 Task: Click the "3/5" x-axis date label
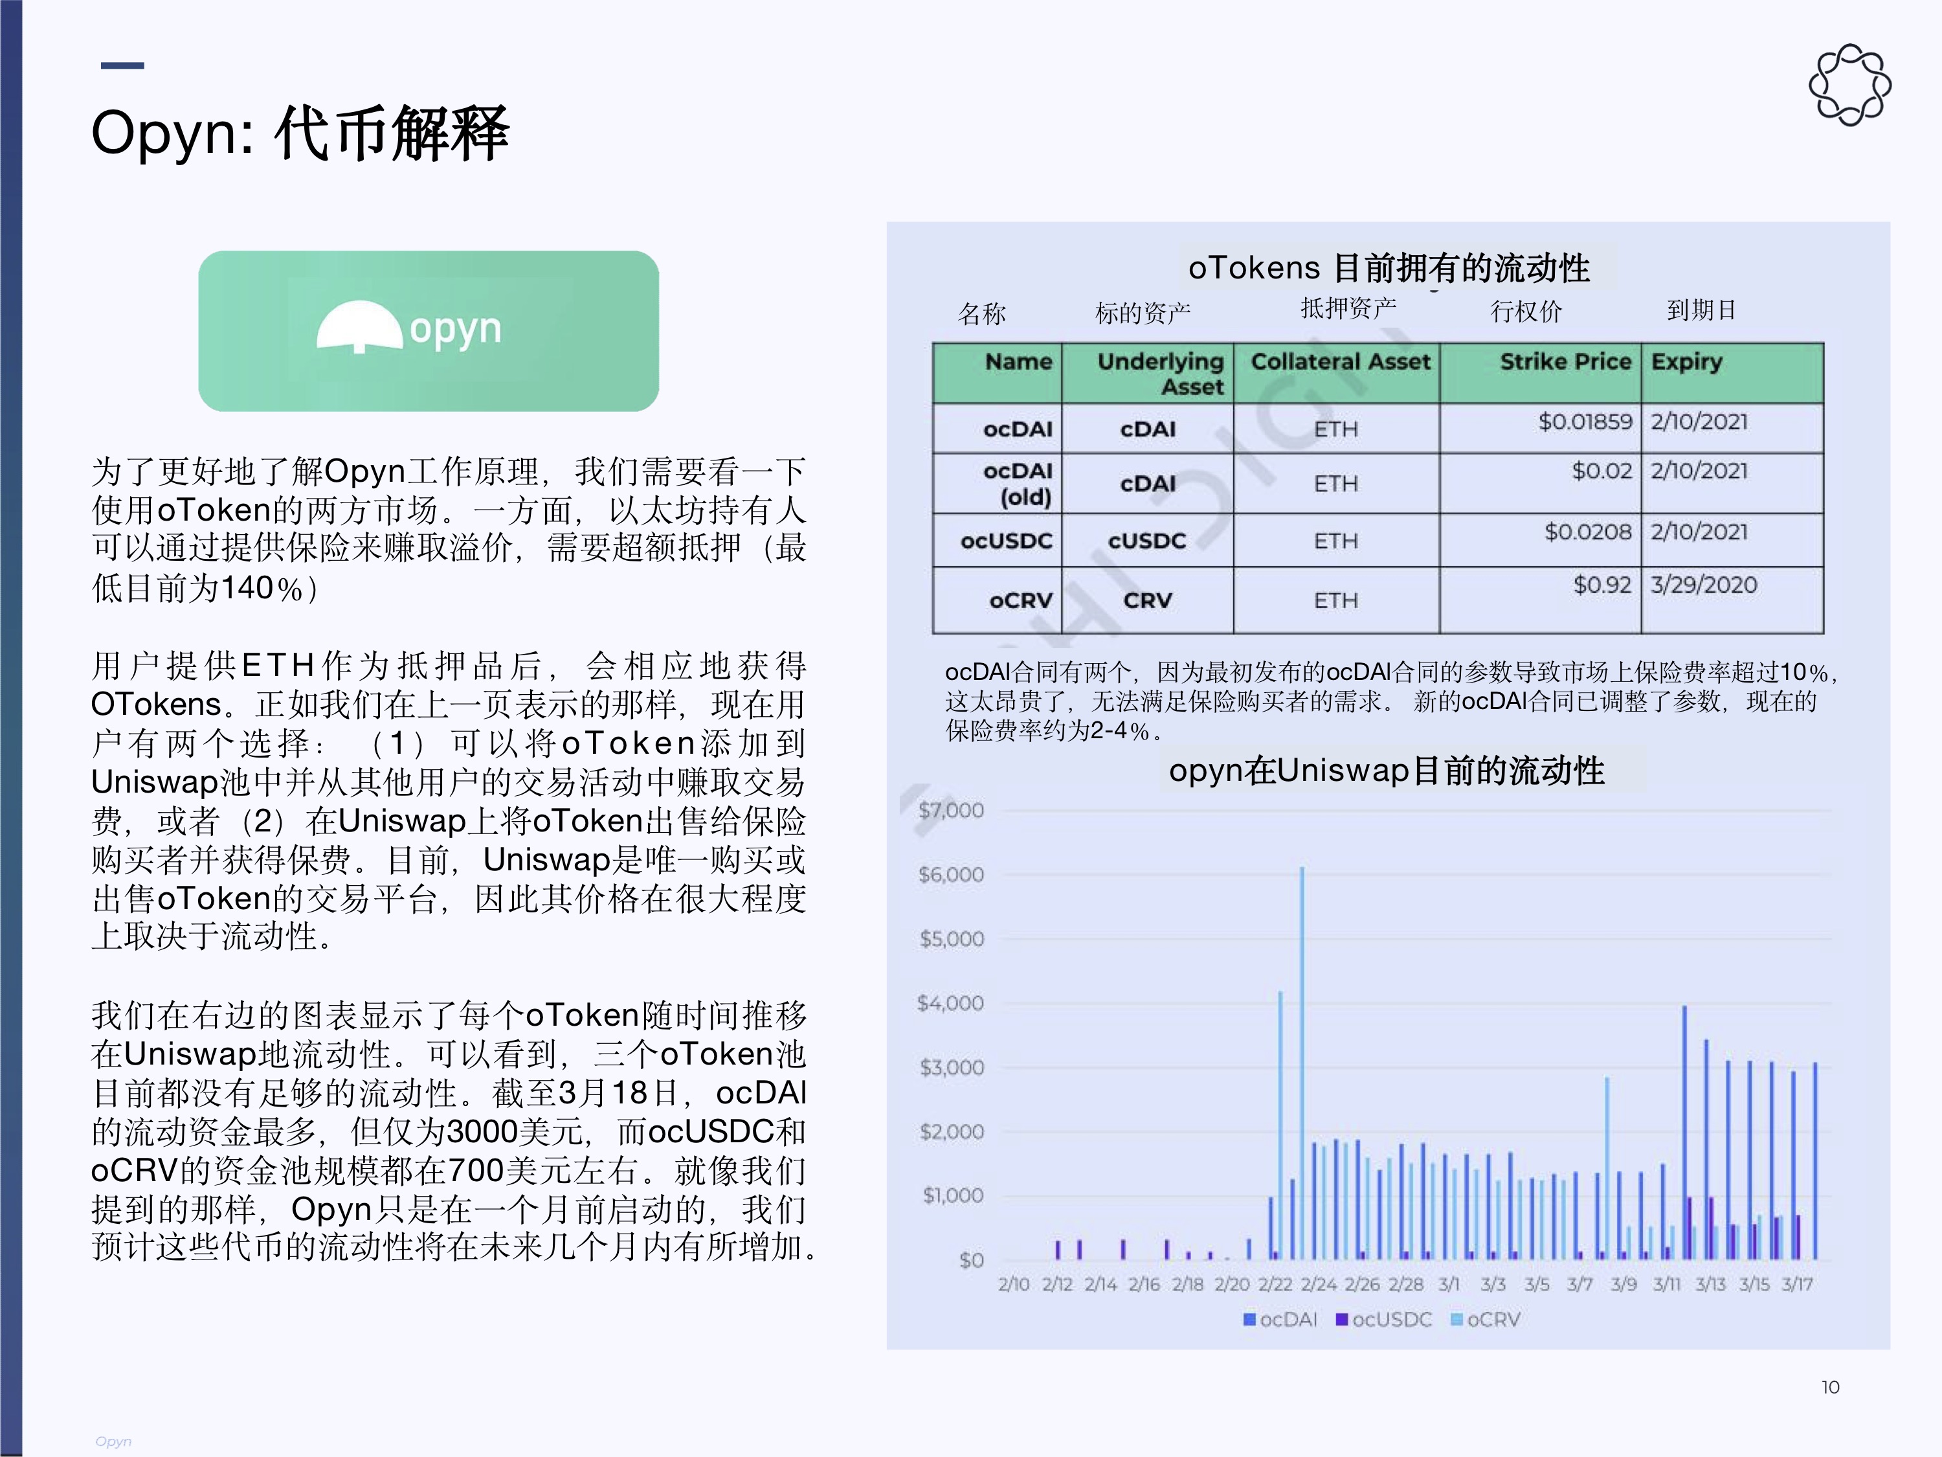pos(1536,1284)
